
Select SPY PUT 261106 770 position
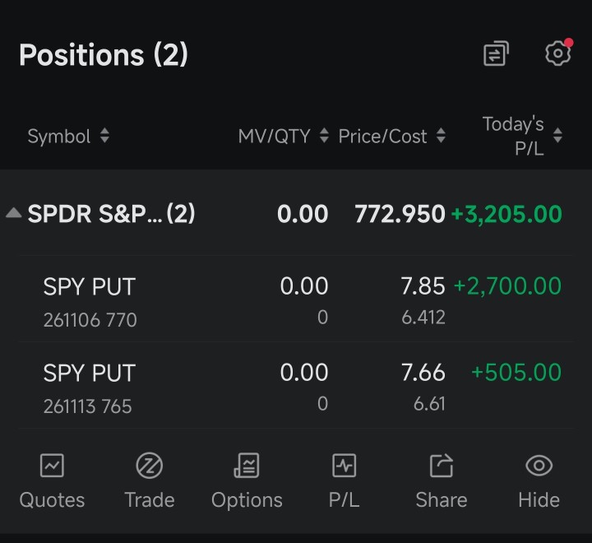[x=296, y=299]
